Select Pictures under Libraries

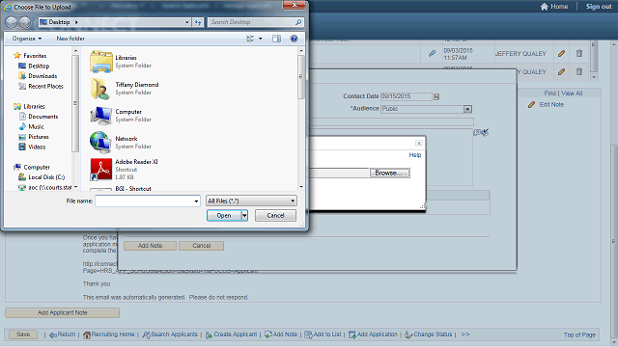tap(39, 137)
